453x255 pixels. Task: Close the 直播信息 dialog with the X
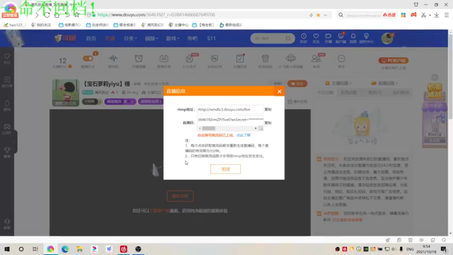pyautogui.click(x=279, y=91)
